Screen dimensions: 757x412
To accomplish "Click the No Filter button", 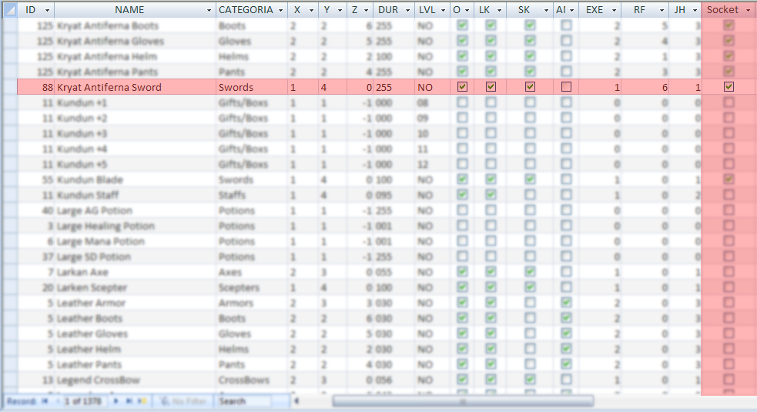I will tap(183, 401).
